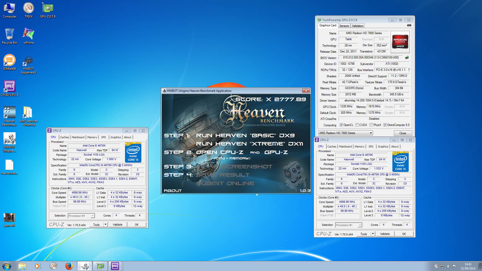
Task: Click Run Heaven "Basic" DX9 step
Action: 245,135
